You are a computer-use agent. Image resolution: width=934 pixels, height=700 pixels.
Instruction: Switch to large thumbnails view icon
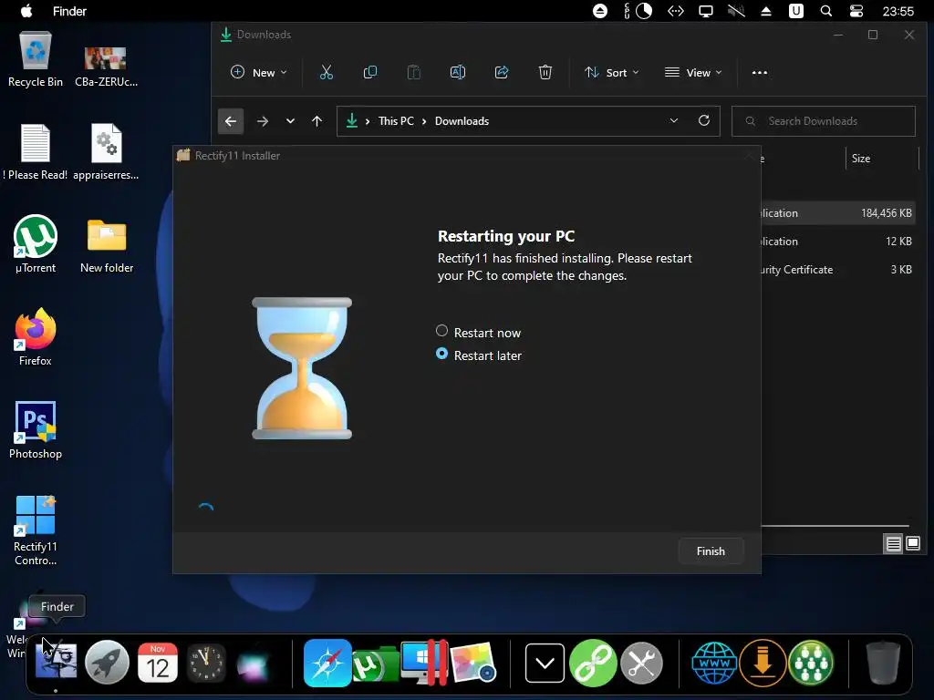tap(913, 543)
